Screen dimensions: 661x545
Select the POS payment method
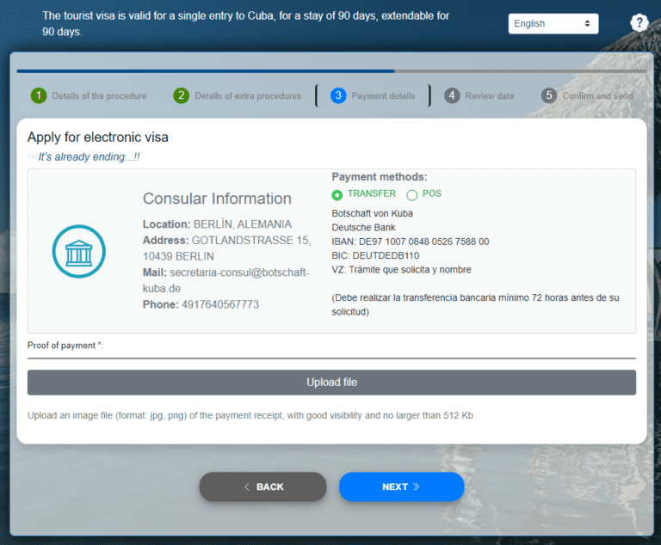412,195
